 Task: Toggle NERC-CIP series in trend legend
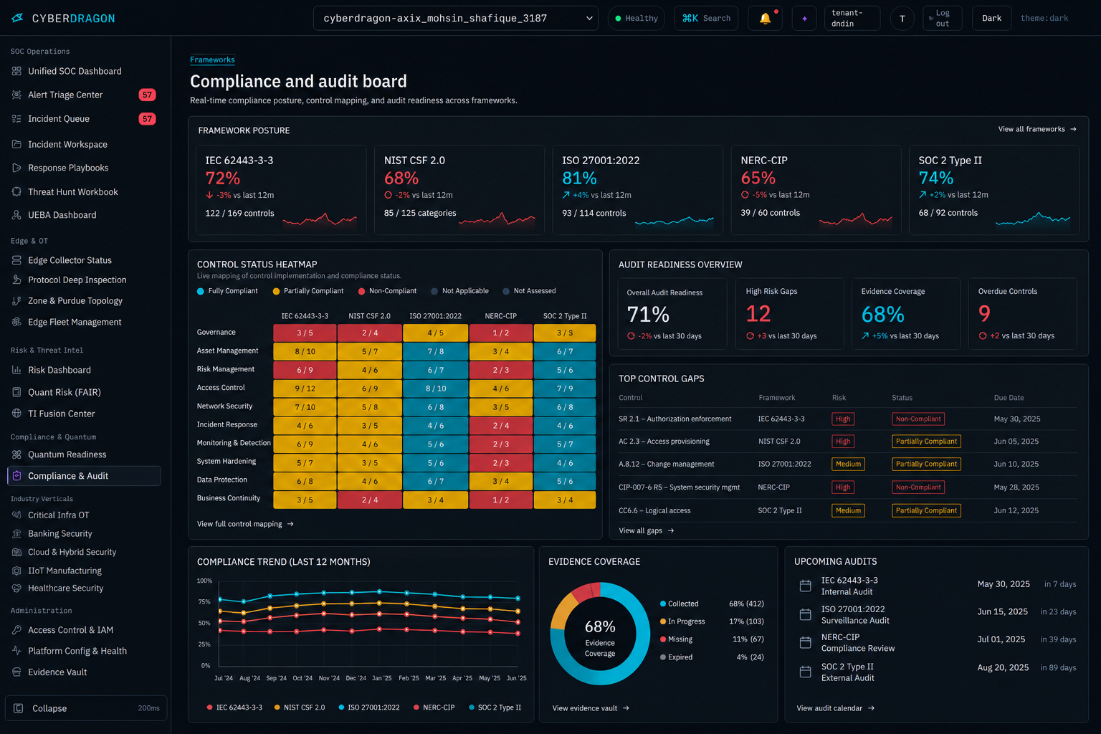[x=434, y=707]
